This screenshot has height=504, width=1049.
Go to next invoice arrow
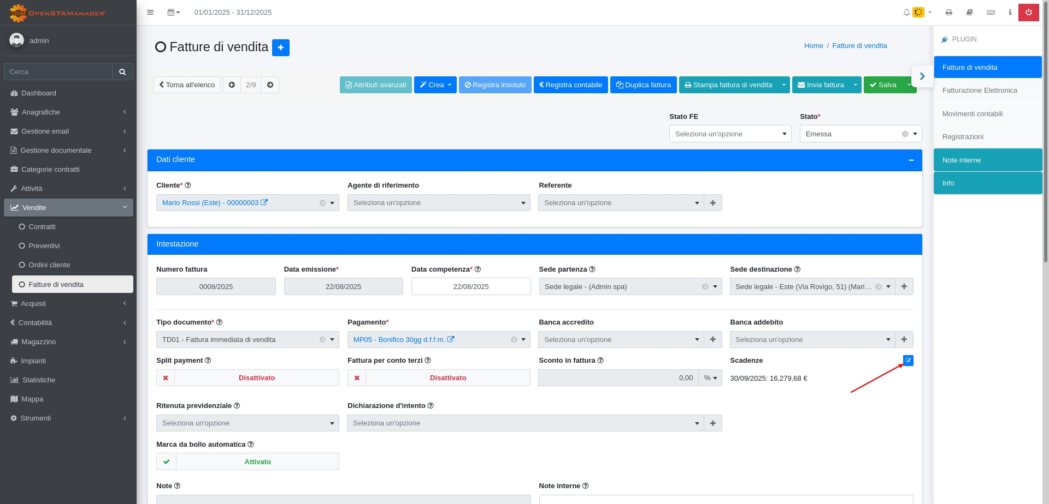270,85
